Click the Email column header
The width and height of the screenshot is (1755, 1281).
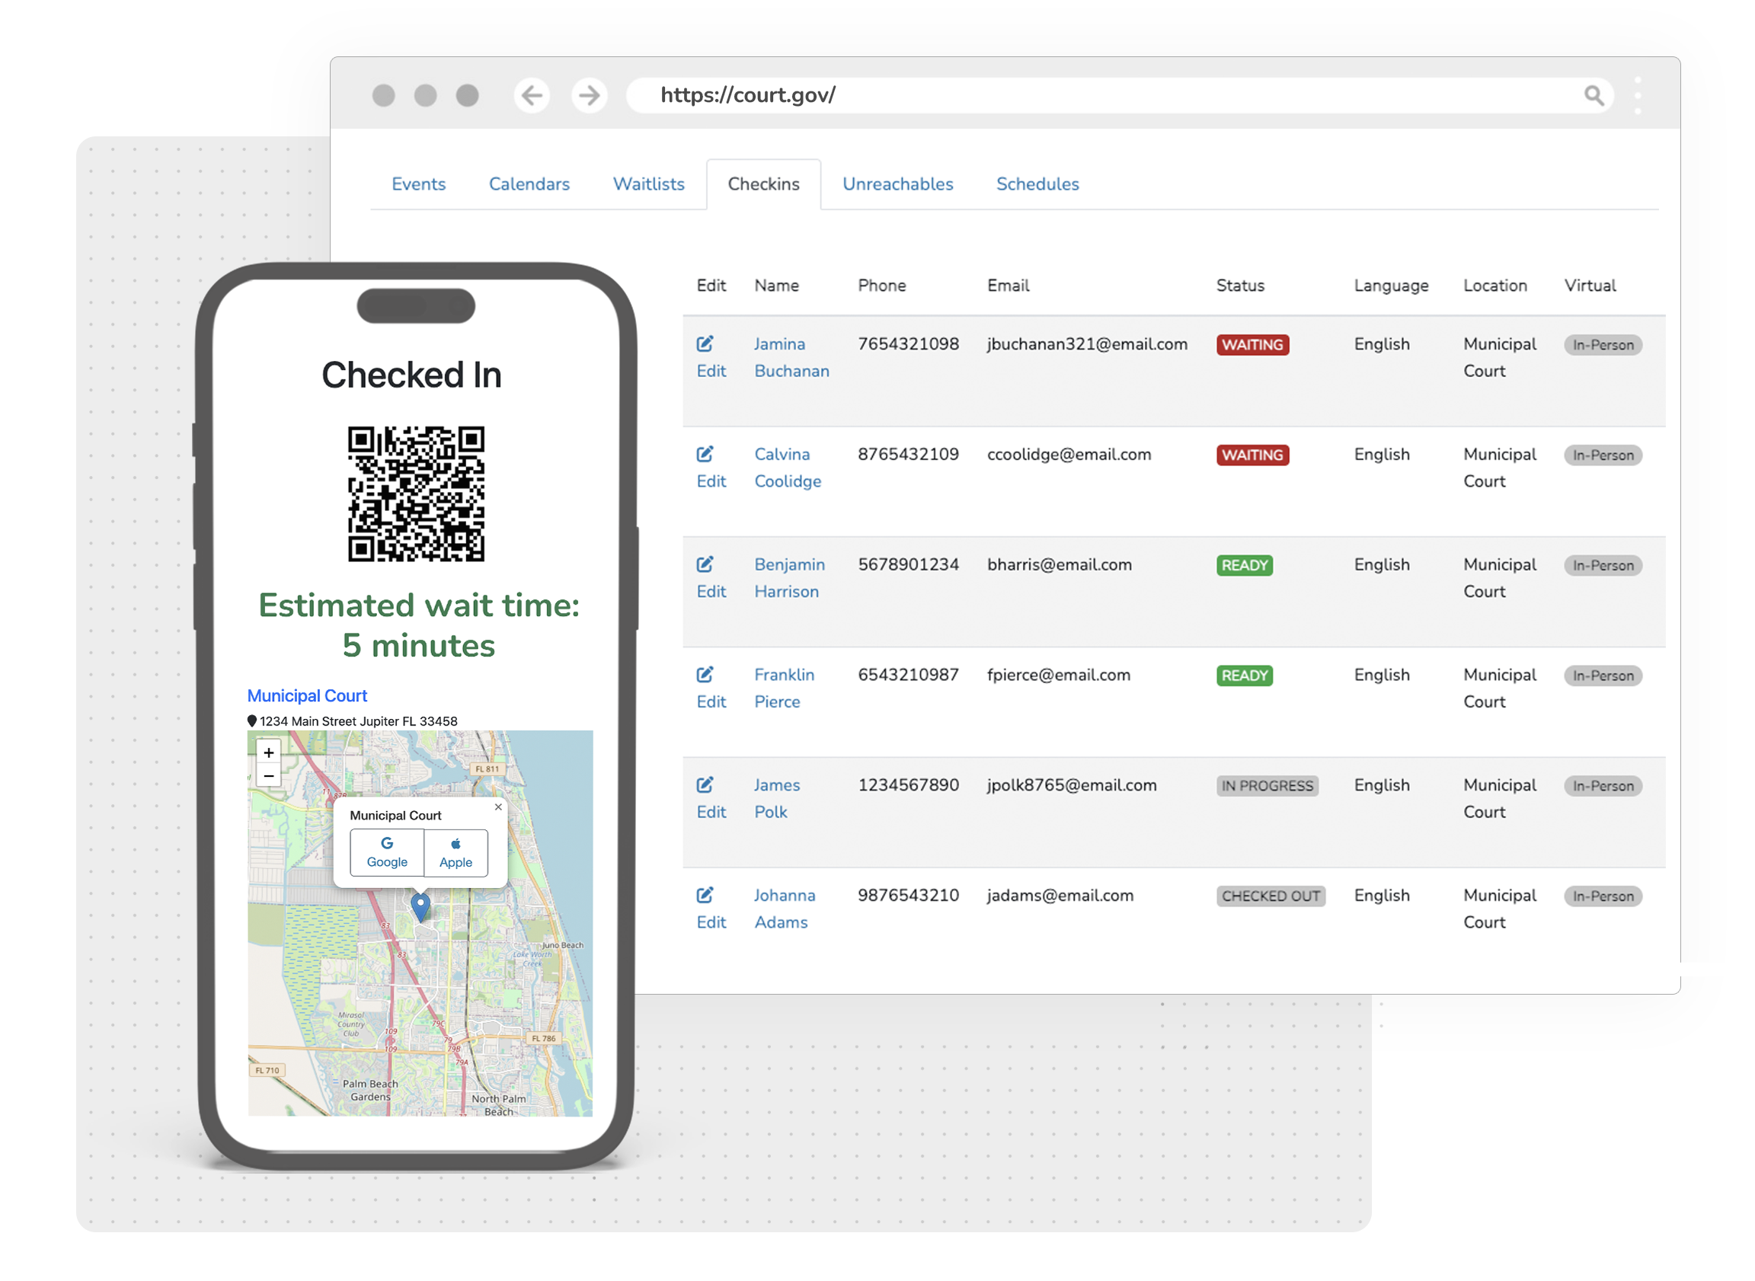point(1008,285)
